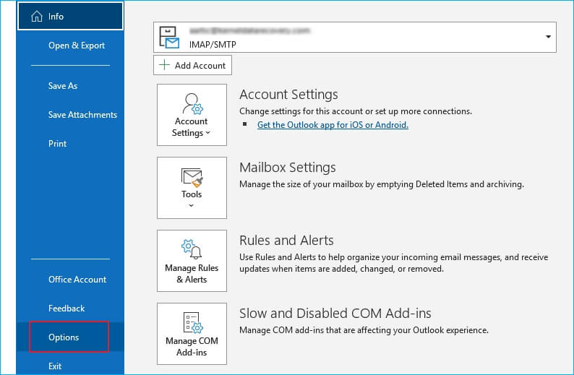Click Exit to close Outlook
The image size is (574, 375).
point(55,366)
